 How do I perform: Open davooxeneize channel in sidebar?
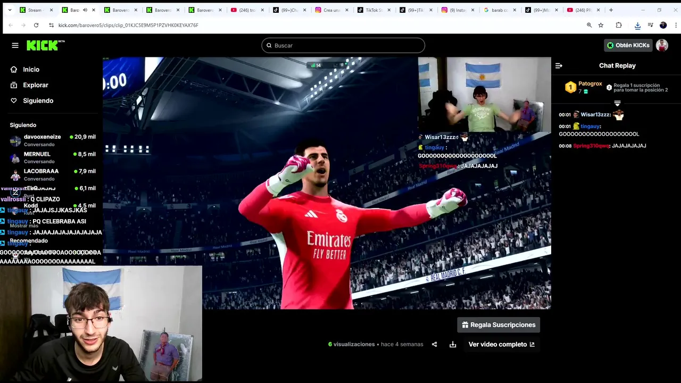(52, 140)
